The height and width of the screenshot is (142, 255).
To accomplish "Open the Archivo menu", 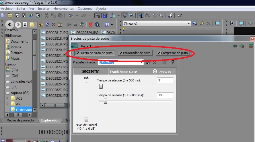I will [7, 9].
